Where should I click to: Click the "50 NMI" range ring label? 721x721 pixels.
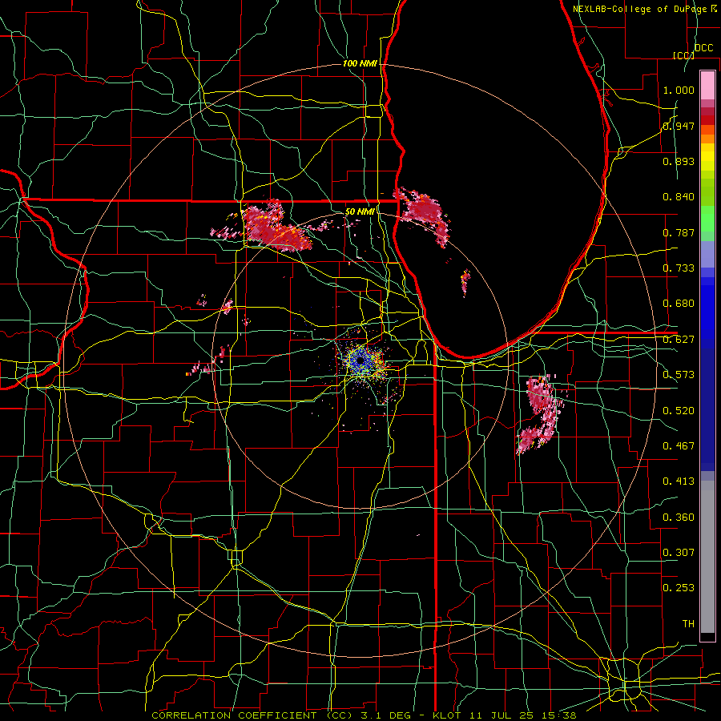coord(360,211)
